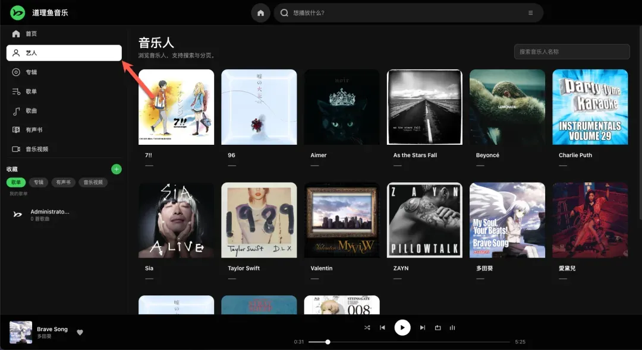Open 歌曲 (Songs) in the sidebar
The width and height of the screenshot is (642, 350).
click(x=31, y=111)
